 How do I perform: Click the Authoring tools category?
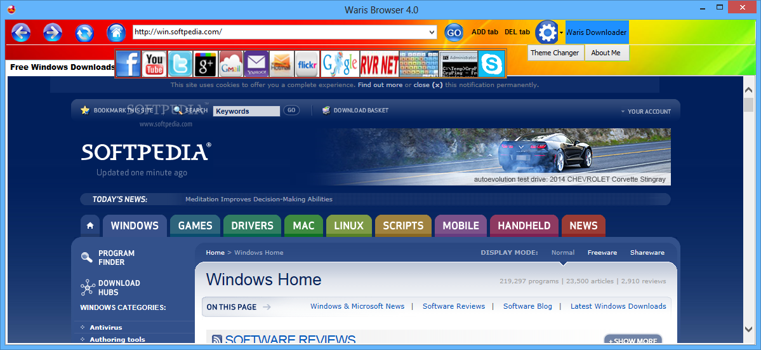tap(117, 340)
